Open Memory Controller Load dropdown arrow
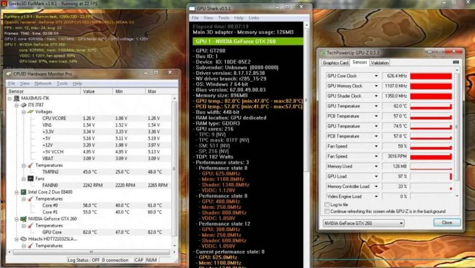 pyautogui.click(x=376, y=187)
